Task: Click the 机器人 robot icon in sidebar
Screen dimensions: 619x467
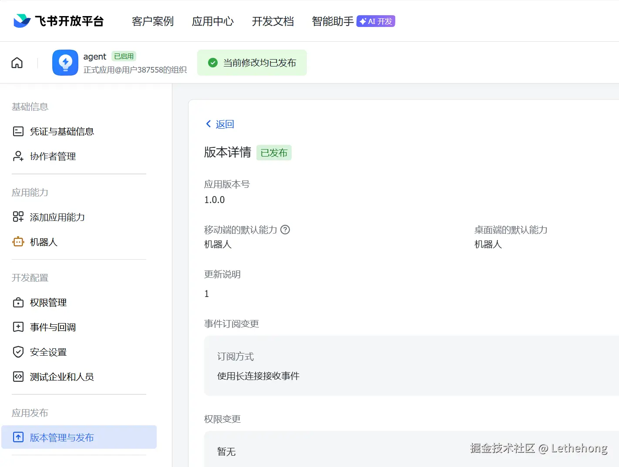Action: click(x=18, y=242)
